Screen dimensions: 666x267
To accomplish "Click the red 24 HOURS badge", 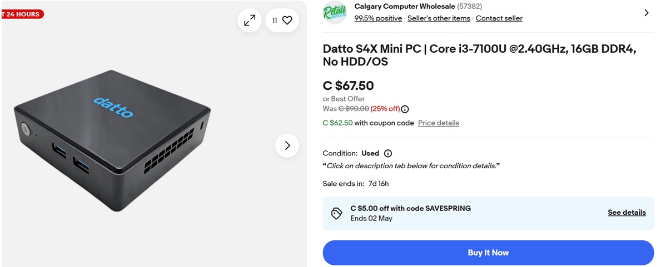I will (22, 14).
